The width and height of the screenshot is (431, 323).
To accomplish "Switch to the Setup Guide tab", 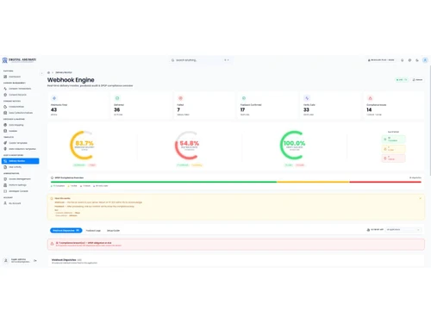I will point(113,231).
